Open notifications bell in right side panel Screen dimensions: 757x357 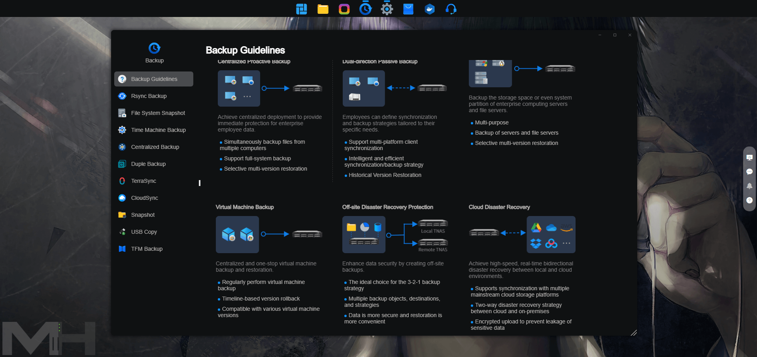click(x=749, y=186)
